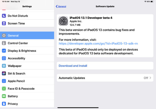
Task: Tap the Apple Pencil icon
Action: (4, 81)
